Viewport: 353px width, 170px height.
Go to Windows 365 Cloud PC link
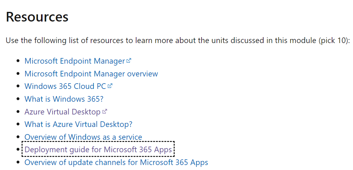[65, 86]
